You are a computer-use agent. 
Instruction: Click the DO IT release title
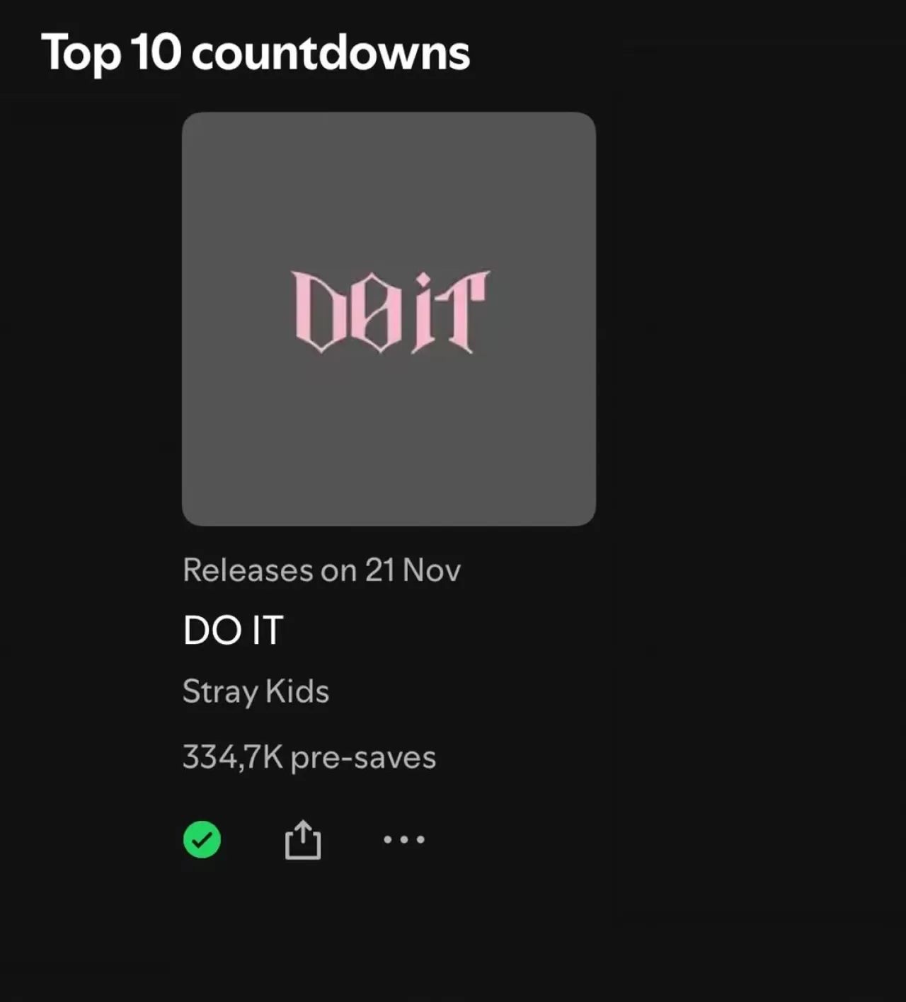pyautogui.click(x=233, y=630)
